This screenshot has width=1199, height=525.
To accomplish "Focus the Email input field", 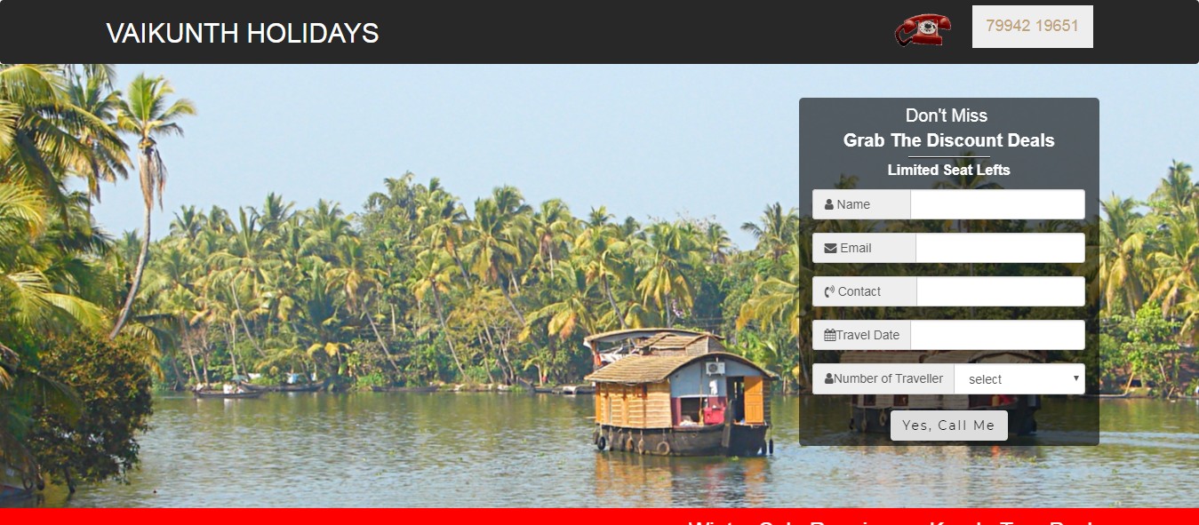I will pos(1000,248).
